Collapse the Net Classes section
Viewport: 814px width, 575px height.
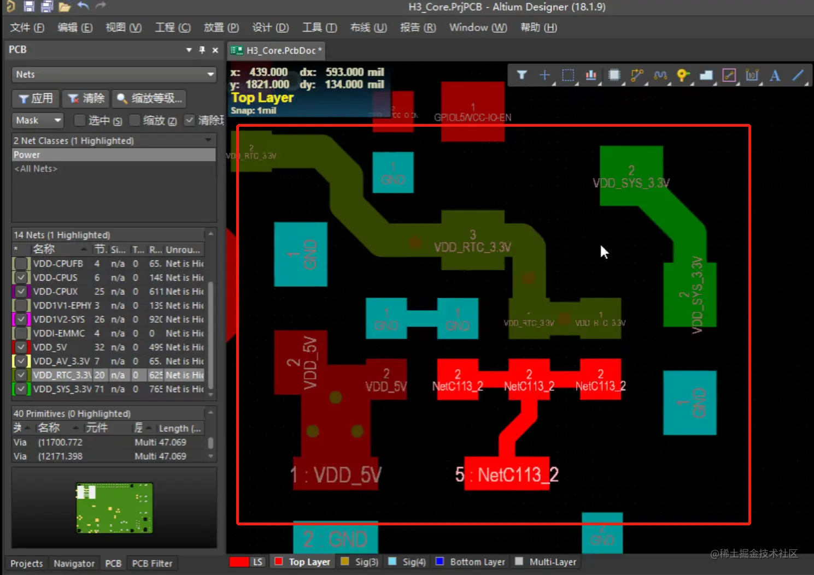pyautogui.click(x=208, y=140)
